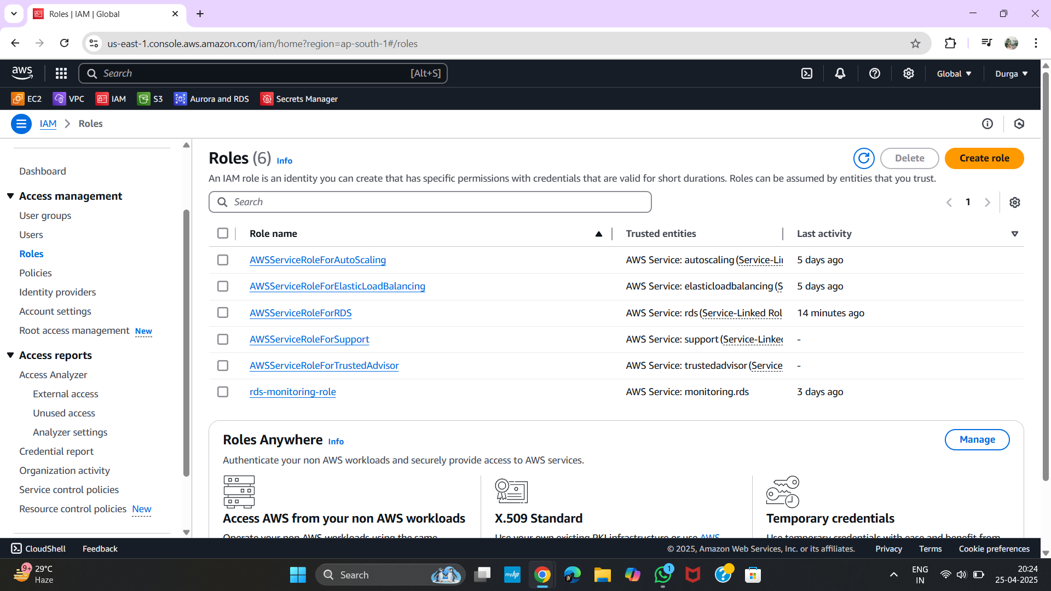Click the roles Search filter field
Screen dimensions: 1051x591
(x=430, y=202)
